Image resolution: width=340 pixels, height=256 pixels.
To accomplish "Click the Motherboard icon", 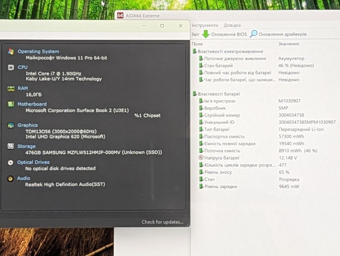I will pos(11,104).
